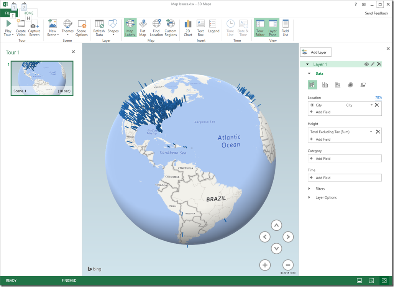Select the bubble visualization type

click(338, 85)
